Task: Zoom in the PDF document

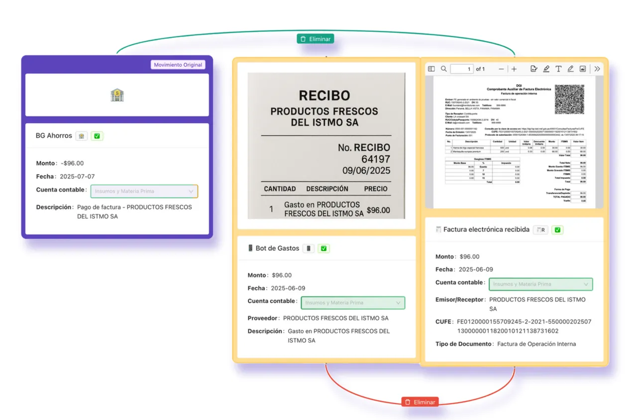Action: pyautogui.click(x=514, y=69)
